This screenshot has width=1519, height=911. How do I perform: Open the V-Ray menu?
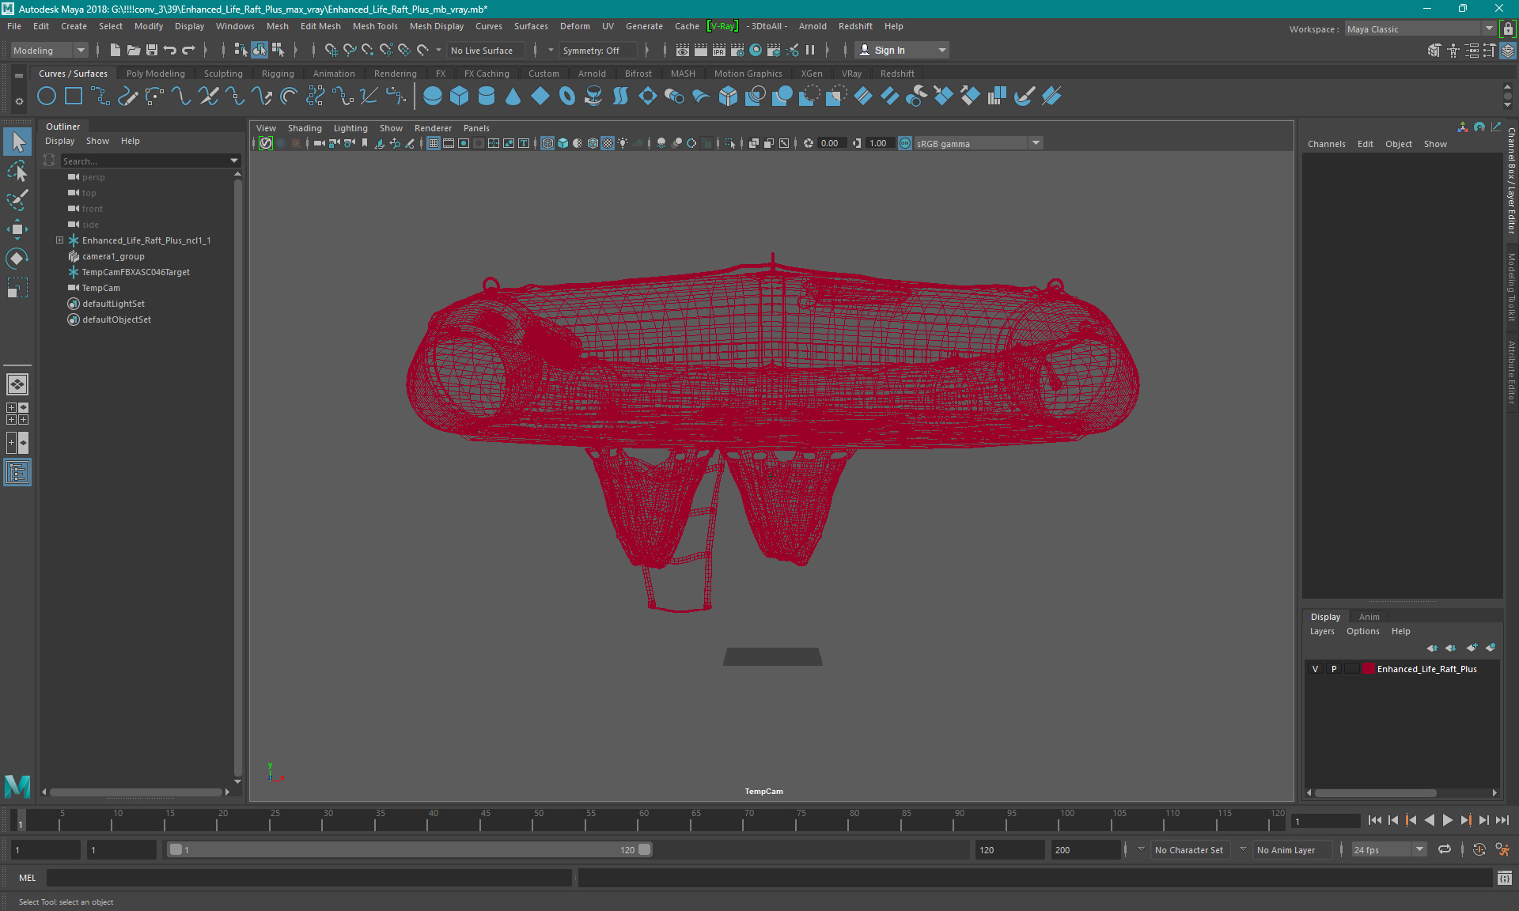[718, 25]
